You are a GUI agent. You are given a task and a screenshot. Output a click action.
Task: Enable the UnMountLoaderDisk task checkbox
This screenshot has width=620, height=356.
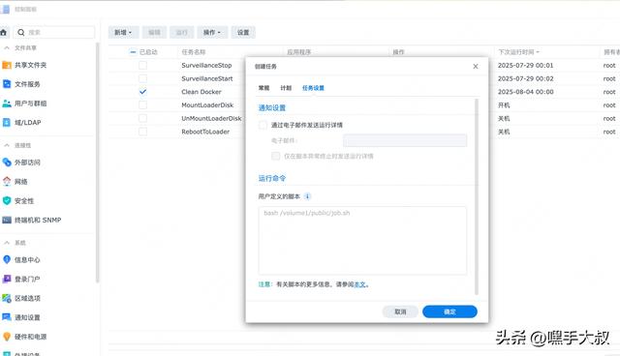(142, 118)
